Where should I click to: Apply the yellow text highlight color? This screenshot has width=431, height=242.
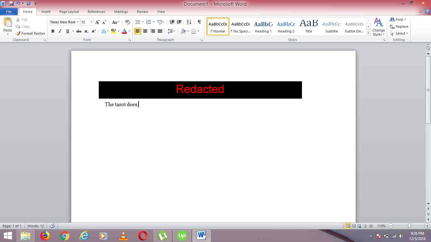114,31
